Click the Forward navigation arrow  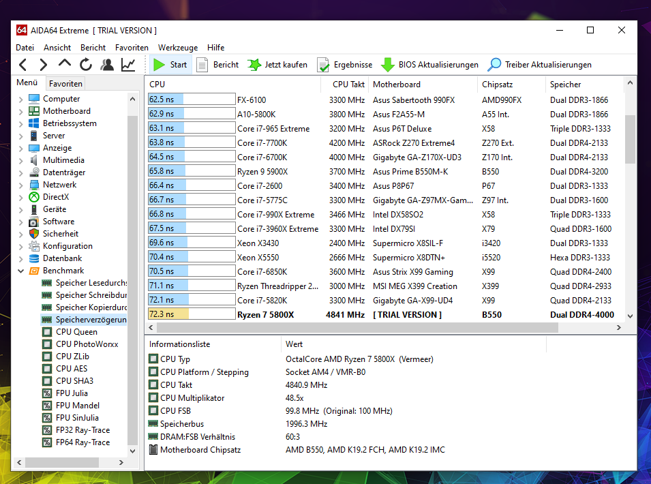pos(43,65)
